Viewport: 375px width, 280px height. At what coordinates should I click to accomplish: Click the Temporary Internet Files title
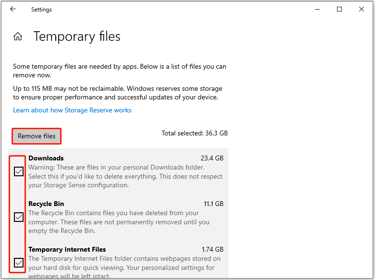click(67, 249)
